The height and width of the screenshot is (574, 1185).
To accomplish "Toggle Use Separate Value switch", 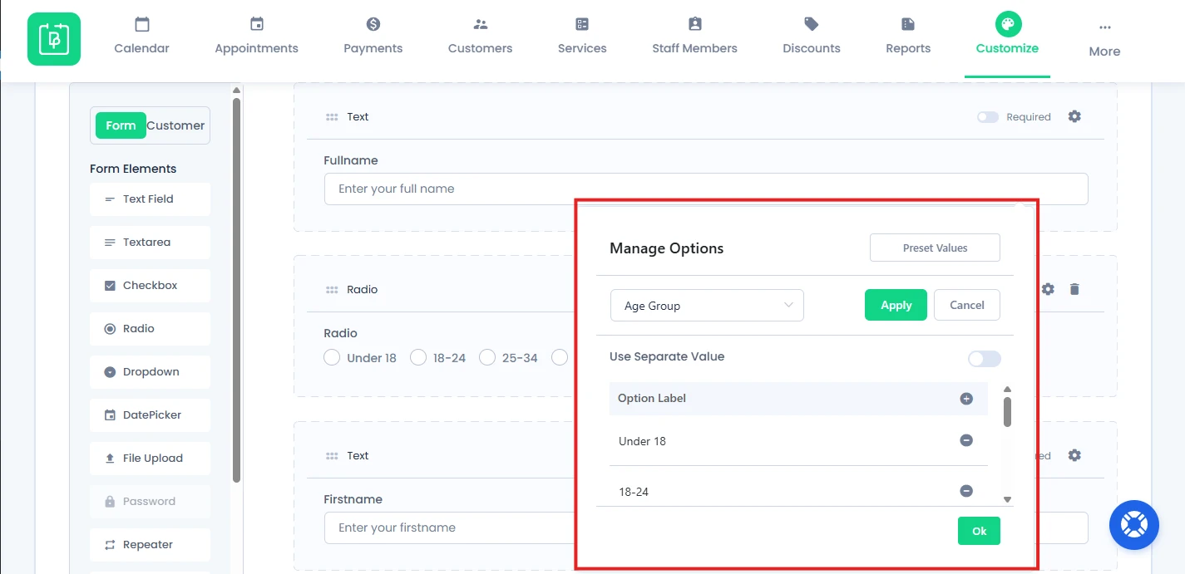I will pyautogui.click(x=985, y=359).
